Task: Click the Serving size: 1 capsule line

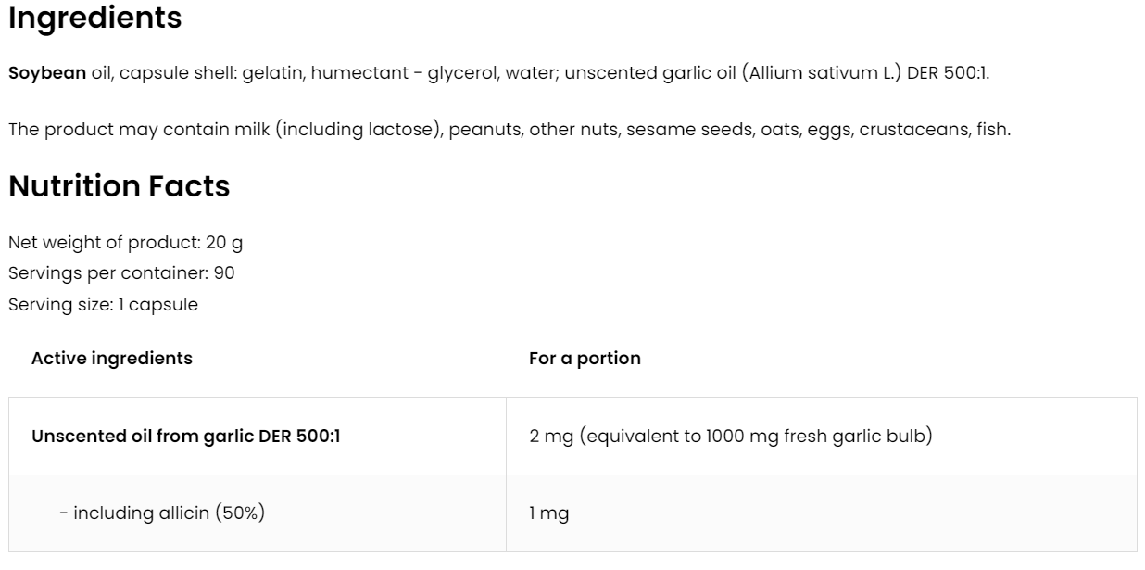Action: [103, 304]
